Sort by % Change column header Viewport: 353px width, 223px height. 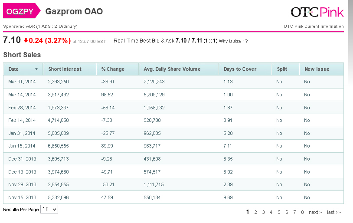[x=113, y=69]
